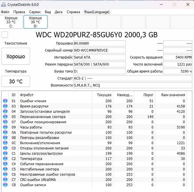Select disk D: tab showing 30 °C
The width and height of the screenshot is (194, 192).
(x=36, y=22)
